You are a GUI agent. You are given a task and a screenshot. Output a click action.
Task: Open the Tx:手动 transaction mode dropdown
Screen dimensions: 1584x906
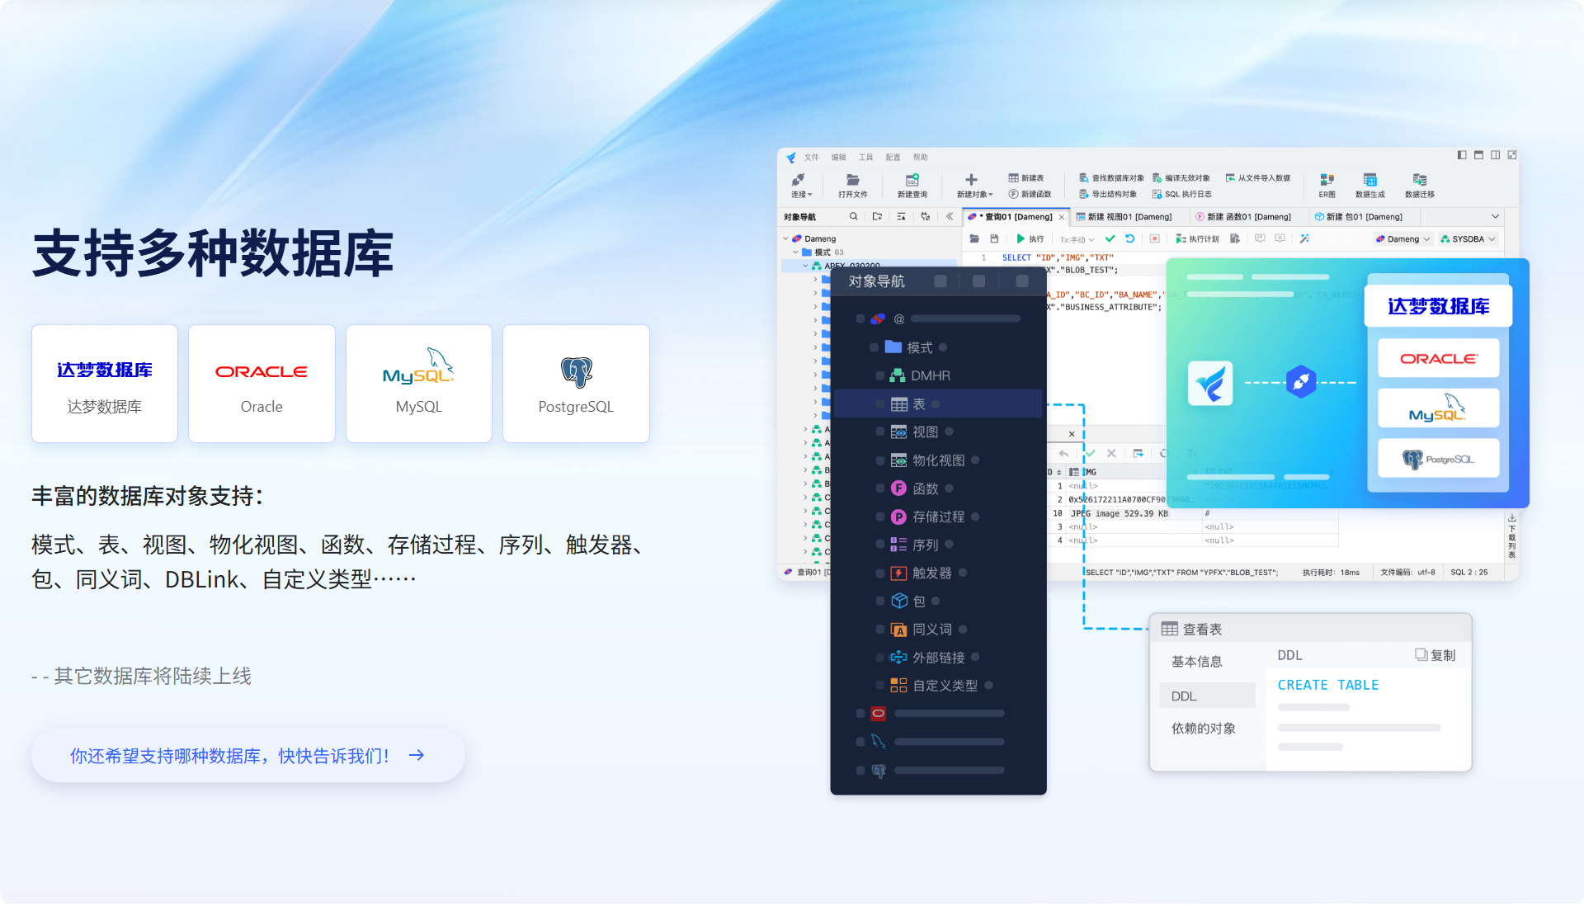pos(1077,240)
